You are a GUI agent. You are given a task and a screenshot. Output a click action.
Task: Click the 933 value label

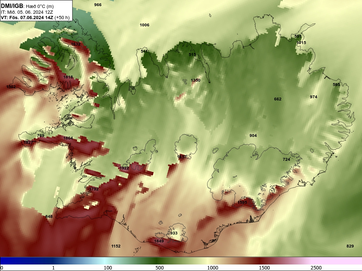(174, 233)
